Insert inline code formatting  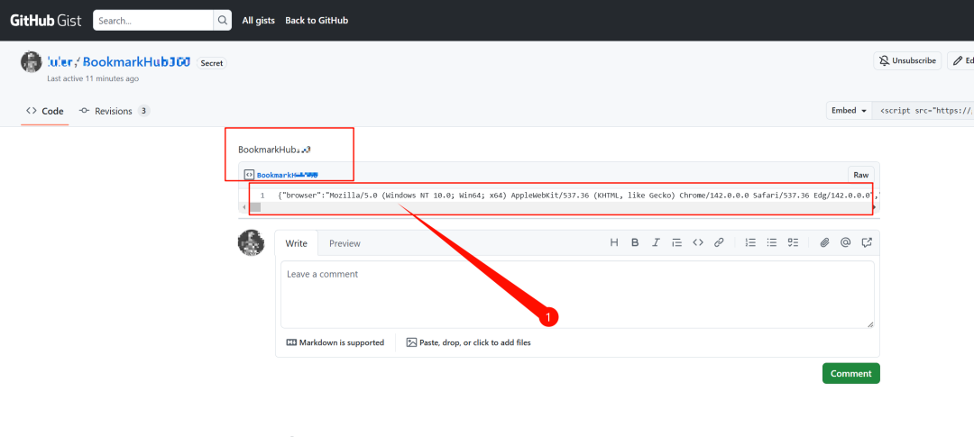click(697, 242)
